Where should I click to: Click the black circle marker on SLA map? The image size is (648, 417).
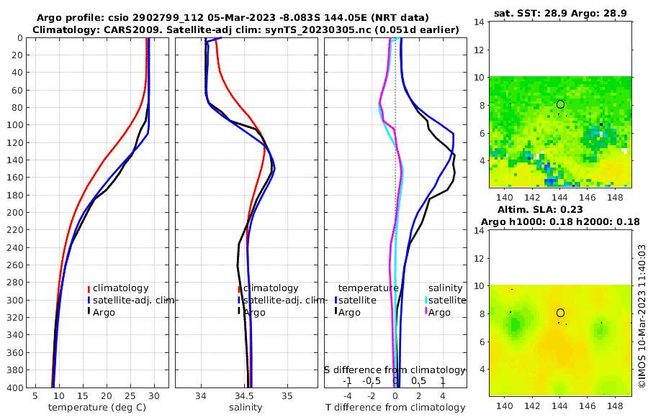(560, 313)
